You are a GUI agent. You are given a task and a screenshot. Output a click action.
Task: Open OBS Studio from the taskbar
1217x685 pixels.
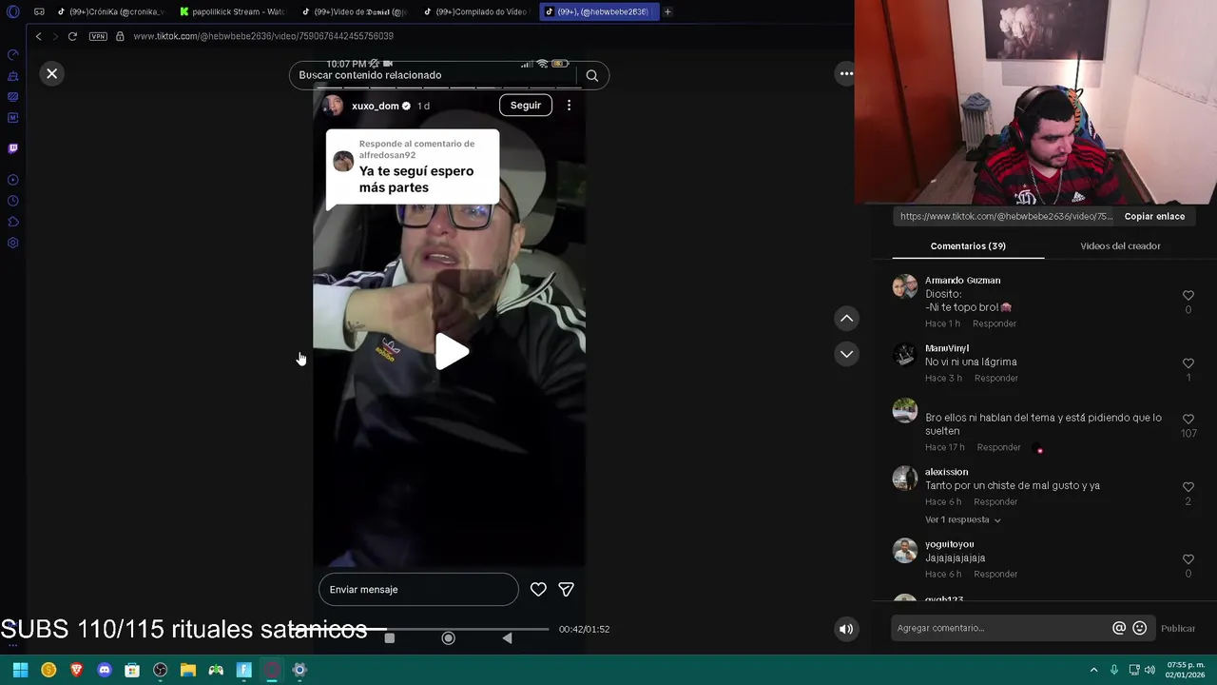[x=160, y=670]
